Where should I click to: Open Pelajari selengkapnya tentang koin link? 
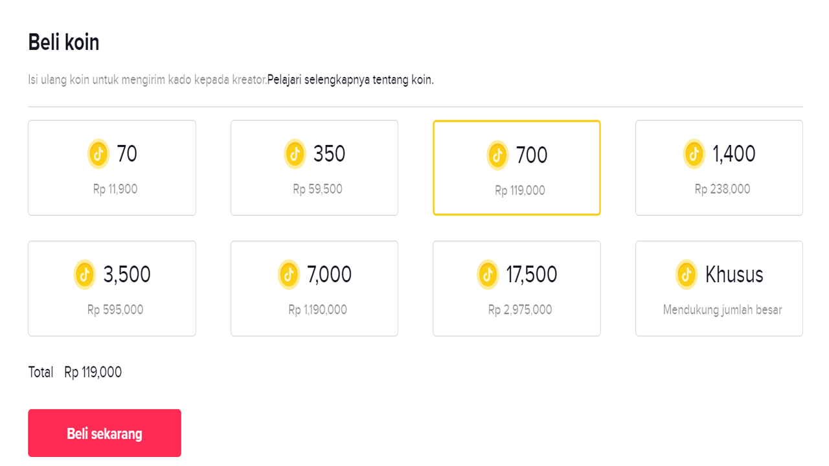(350, 80)
